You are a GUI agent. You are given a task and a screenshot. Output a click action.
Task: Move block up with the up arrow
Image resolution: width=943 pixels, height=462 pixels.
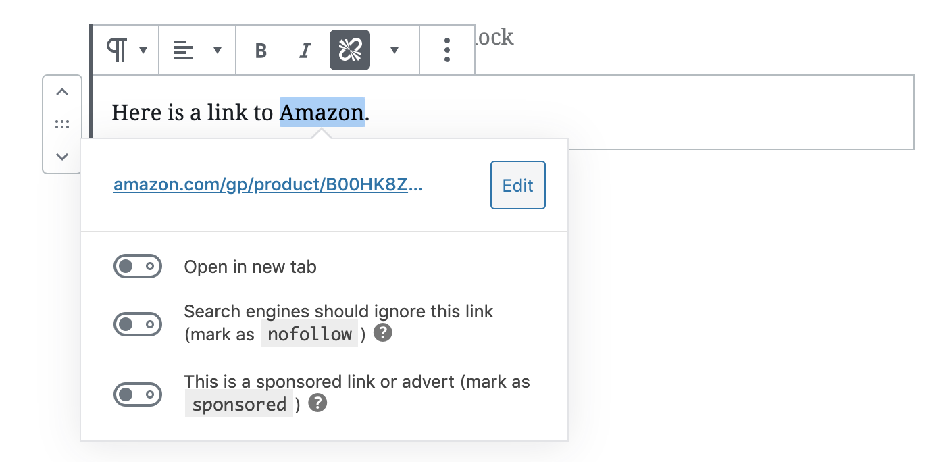tap(62, 92)
